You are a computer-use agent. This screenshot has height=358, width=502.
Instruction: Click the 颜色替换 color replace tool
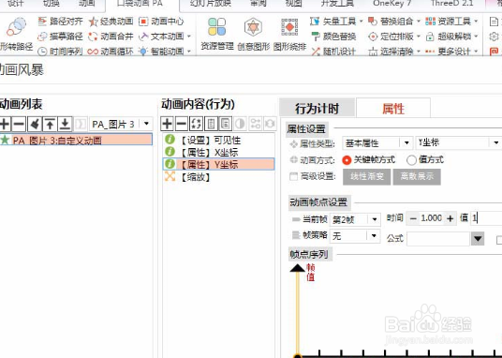(x=333, y=37)
